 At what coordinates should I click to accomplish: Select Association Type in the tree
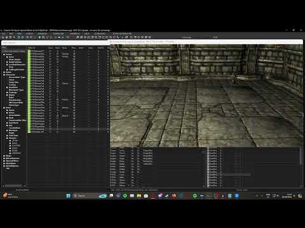(17, 77)
